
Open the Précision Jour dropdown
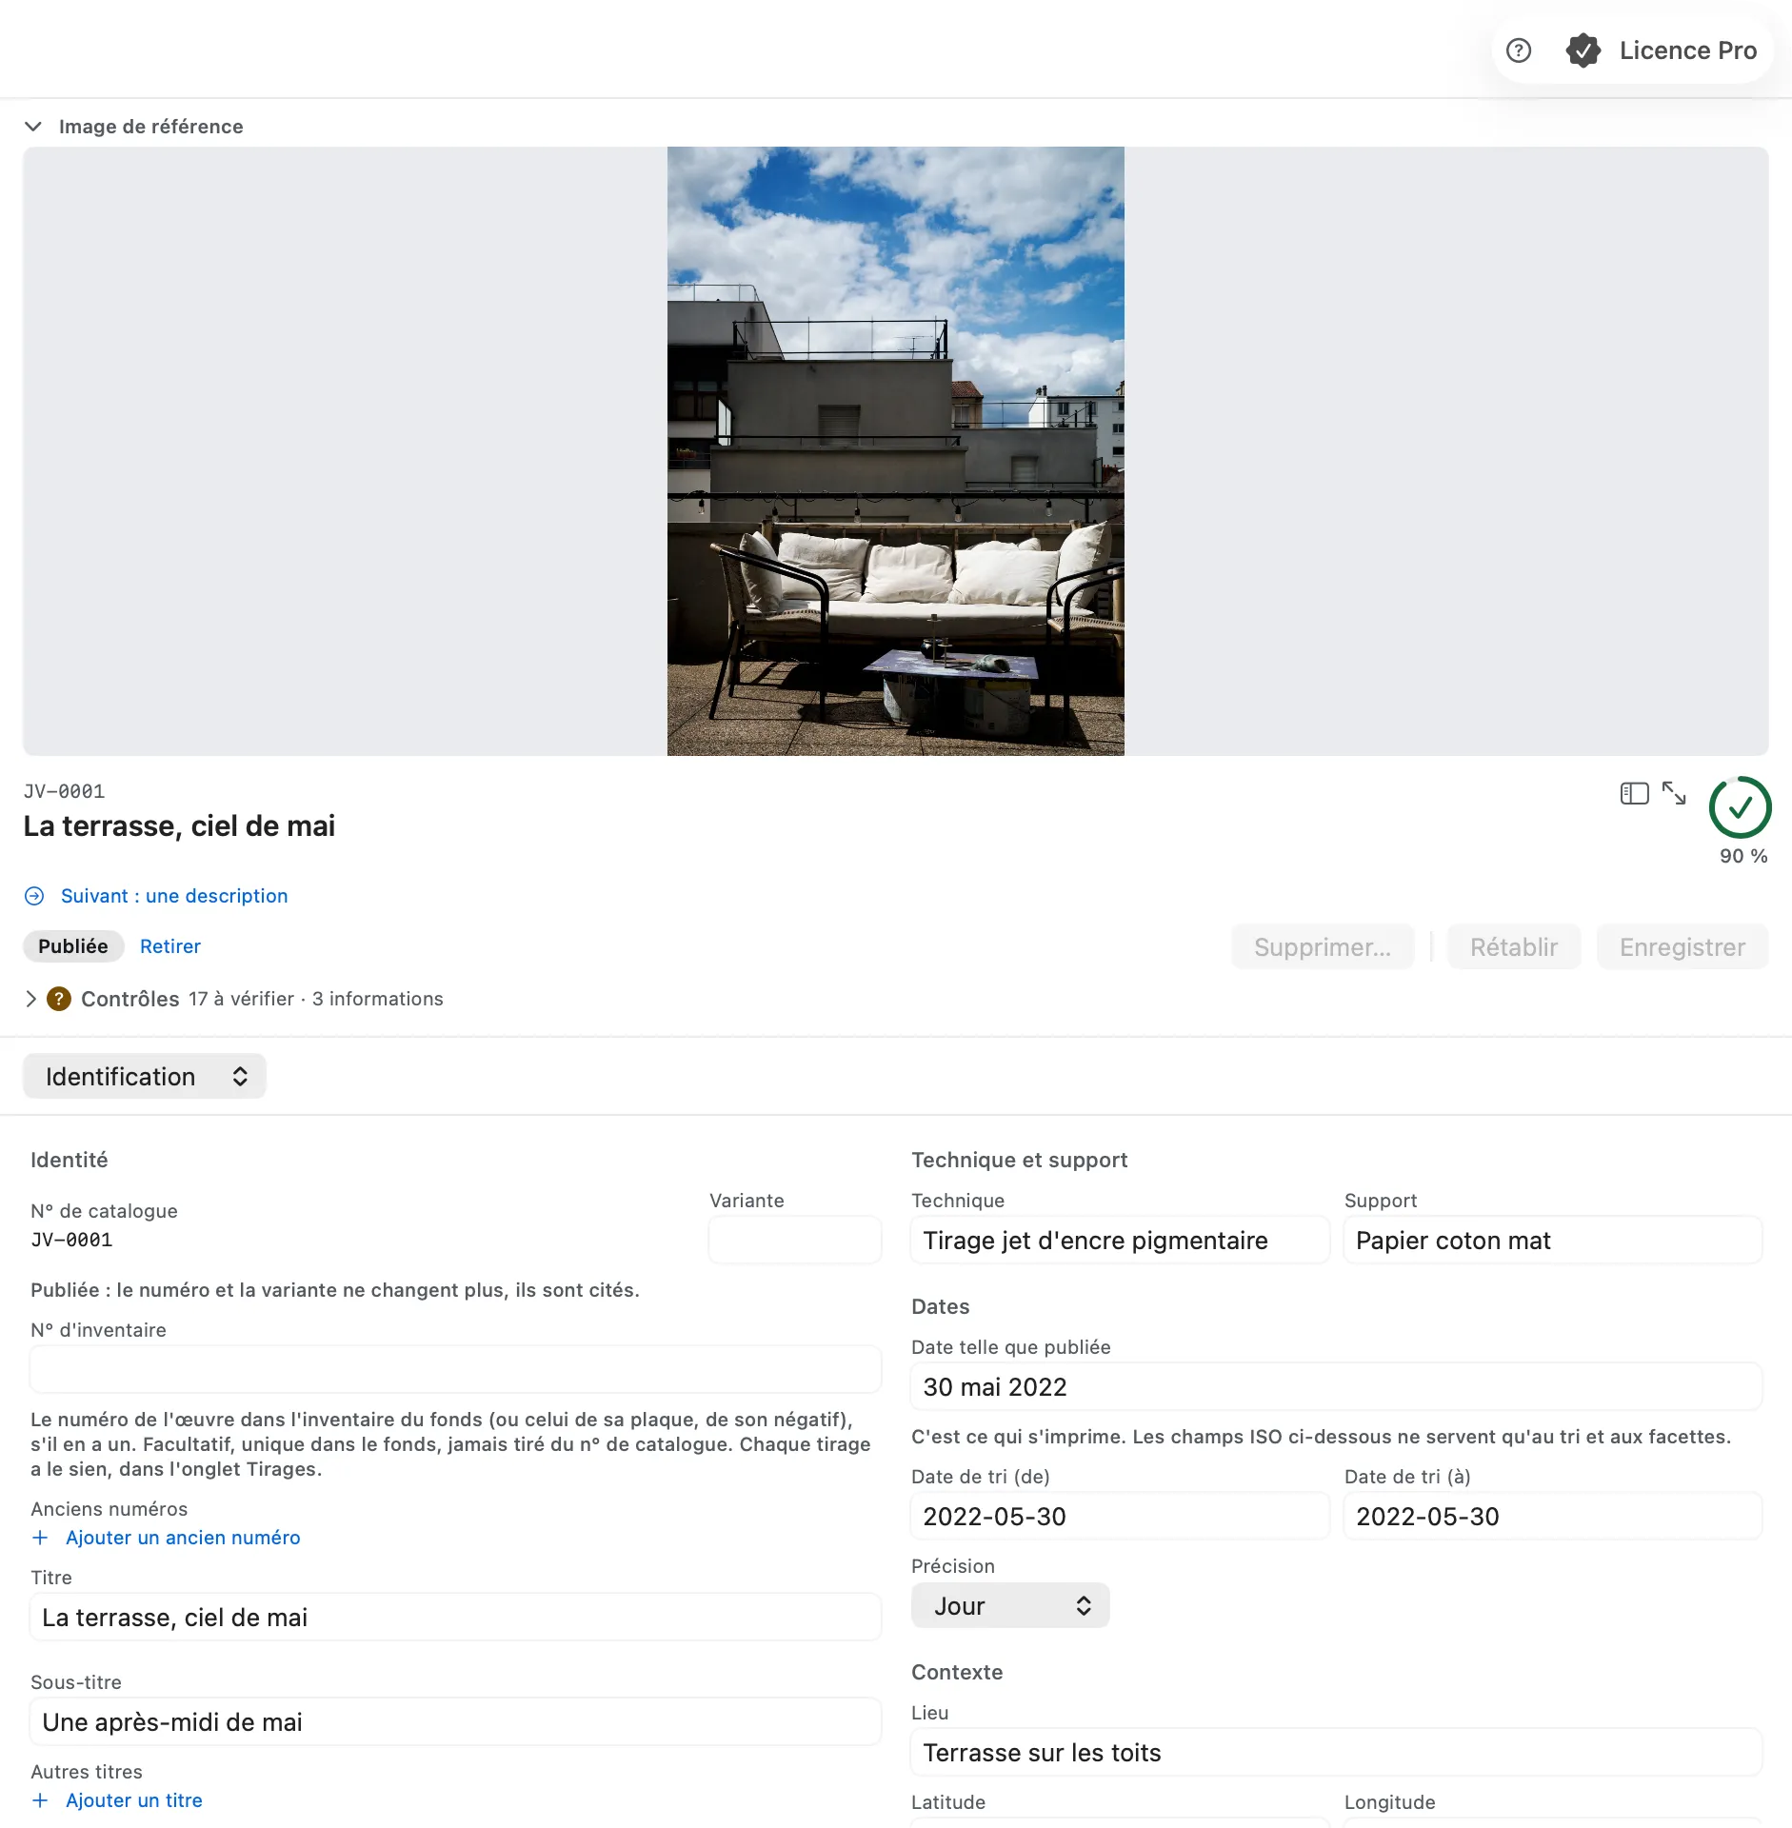(x=1010, y=1605)
